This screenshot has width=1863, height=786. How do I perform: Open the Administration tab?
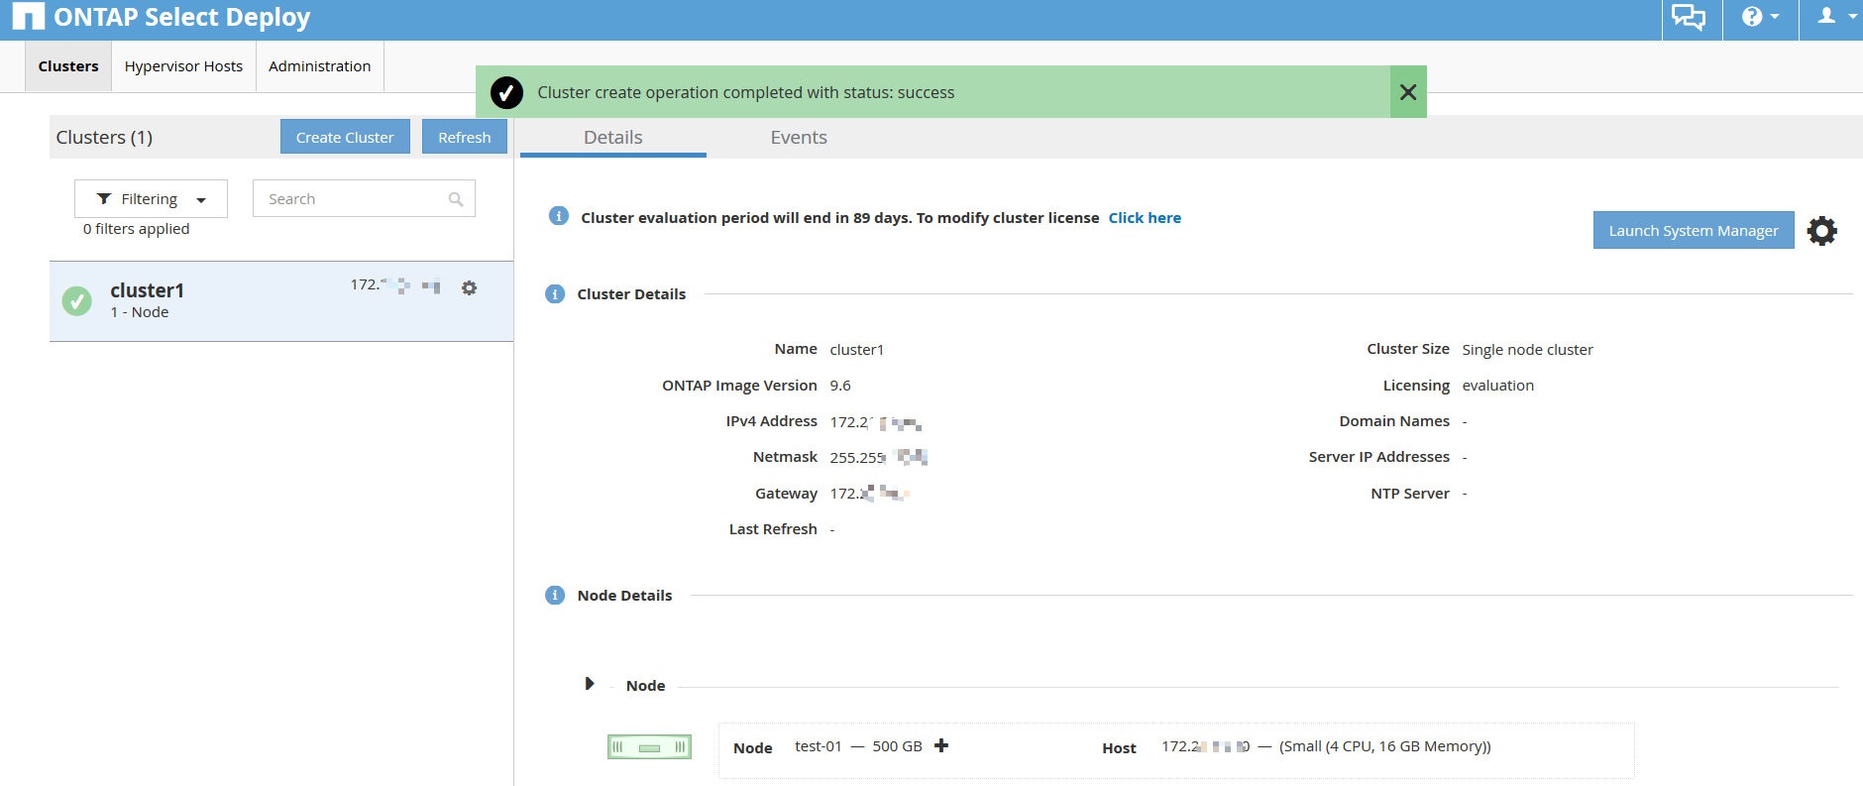(319, 66)
